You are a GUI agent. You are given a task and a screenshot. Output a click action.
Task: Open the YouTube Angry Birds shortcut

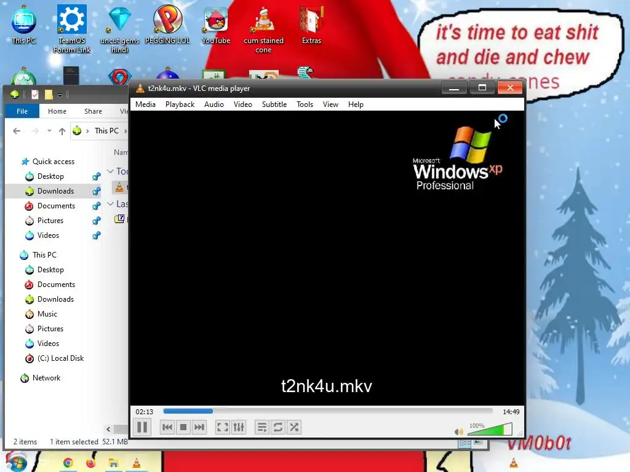coord(216,25)
